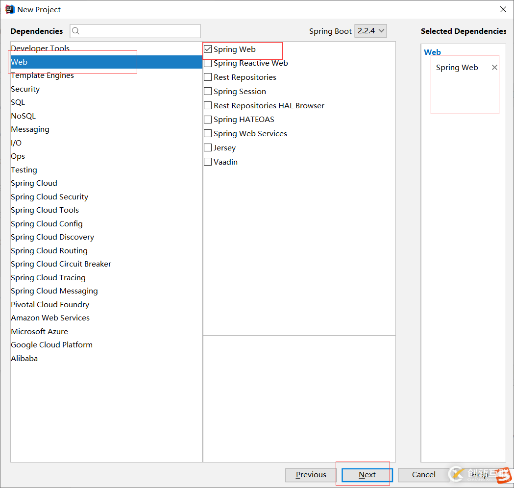This screenshot has width=514, height=488.
Task: Enable the Vaadin dependency
Action: click(208, 162)
